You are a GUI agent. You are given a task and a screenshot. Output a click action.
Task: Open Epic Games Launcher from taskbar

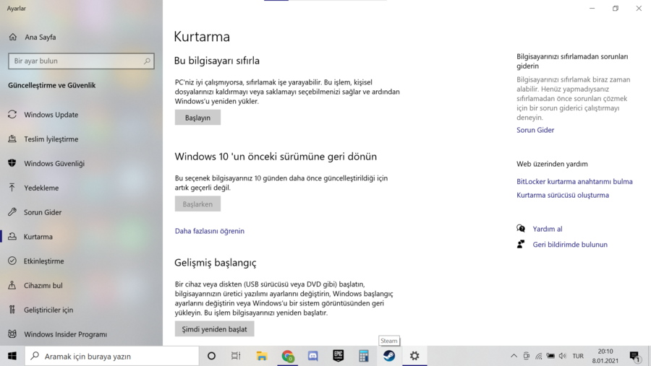click(339, 356)
